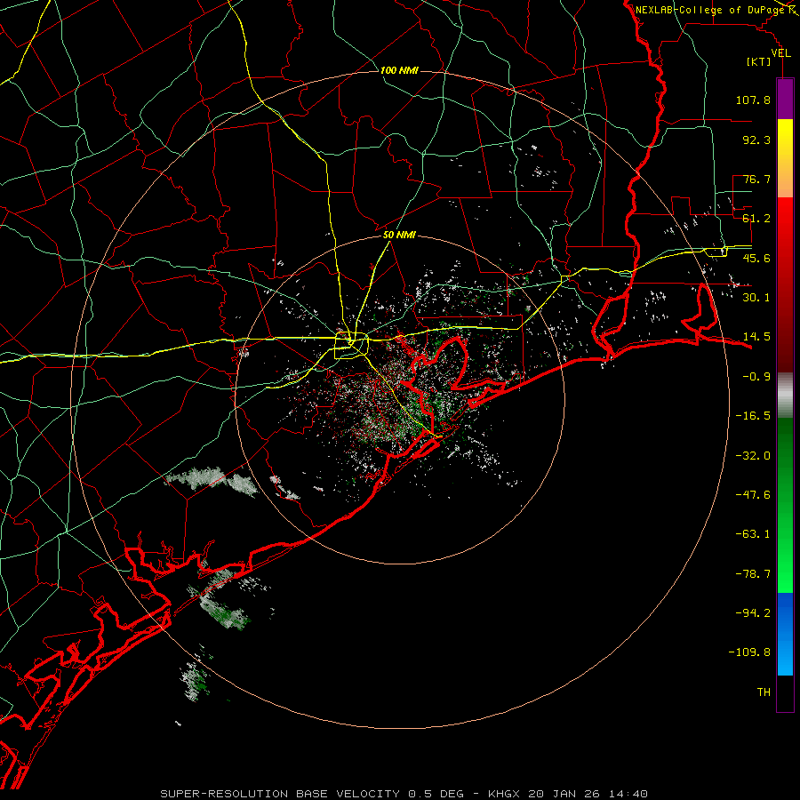Click the -0.9 velocity legend value
800x800 pixels.
tap(756, 377)
